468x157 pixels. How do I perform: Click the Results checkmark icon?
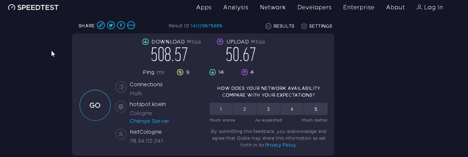[x=268, y=26]
